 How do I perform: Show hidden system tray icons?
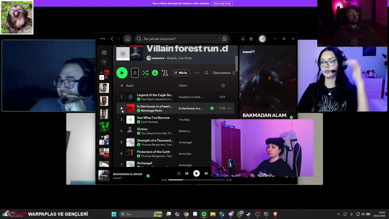tap(338, 214)
